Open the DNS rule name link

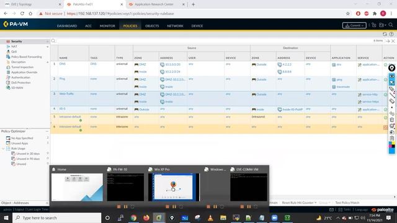pos(63,64)
